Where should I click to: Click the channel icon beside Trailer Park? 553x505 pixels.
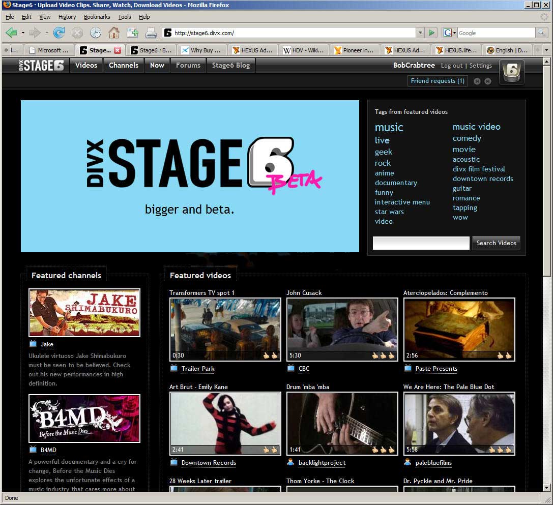click(x=174, y=368)
